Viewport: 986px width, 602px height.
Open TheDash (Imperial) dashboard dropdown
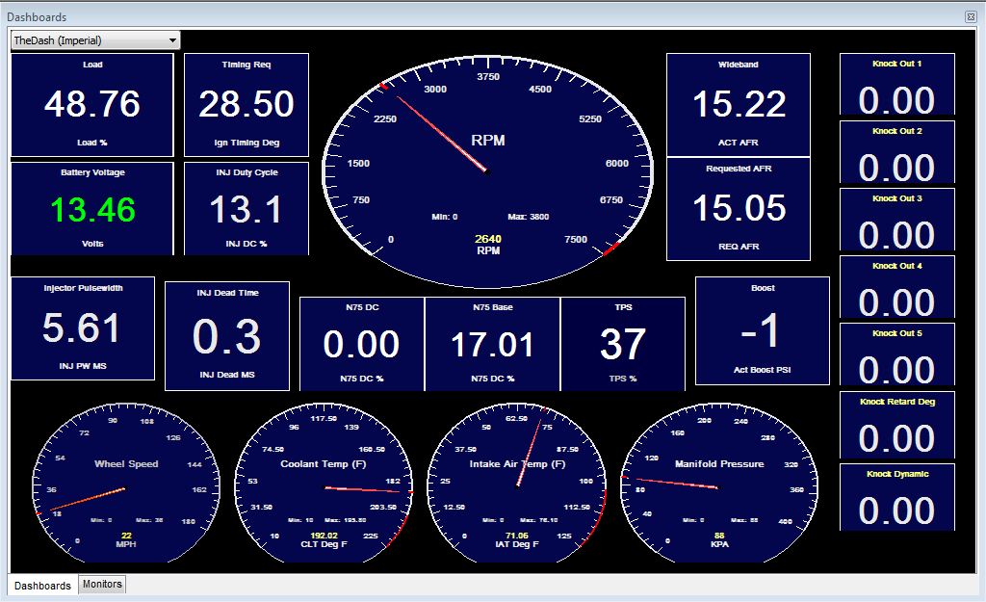point(94,40)
